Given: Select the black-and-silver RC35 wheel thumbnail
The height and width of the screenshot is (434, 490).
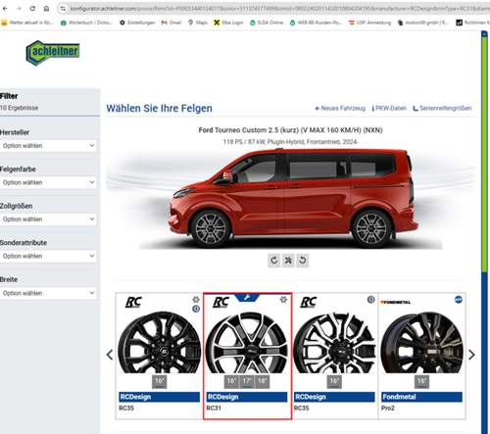Looking at the screenshot, I should tap(334, 343).
